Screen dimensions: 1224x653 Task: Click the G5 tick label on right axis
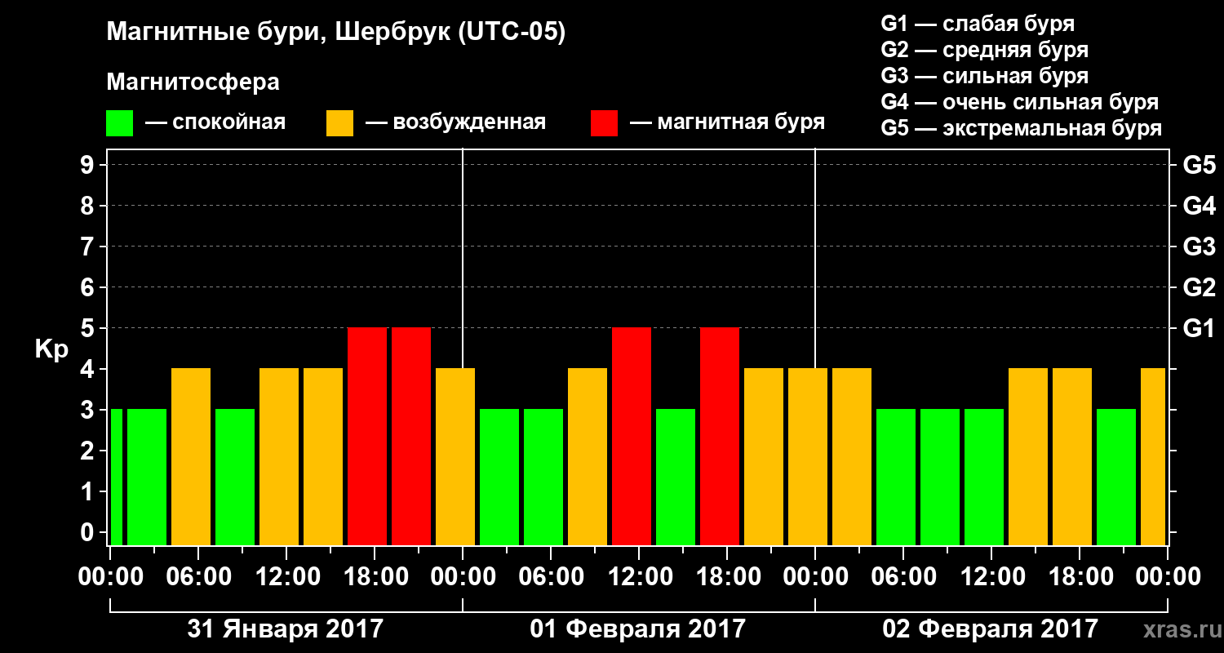[1200, 165]
